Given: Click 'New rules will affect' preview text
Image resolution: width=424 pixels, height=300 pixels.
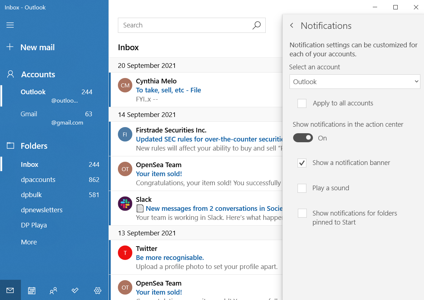Looking at the screenshot, I should [x=209, y=148].
